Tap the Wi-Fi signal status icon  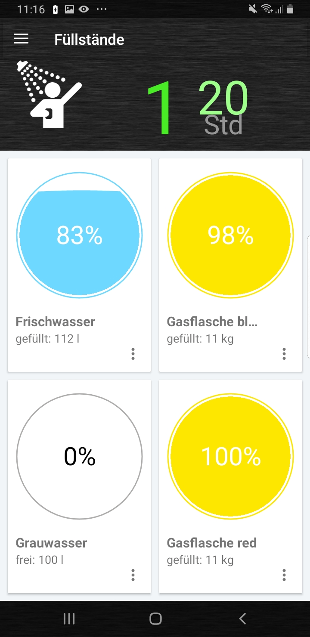[267, 9]
